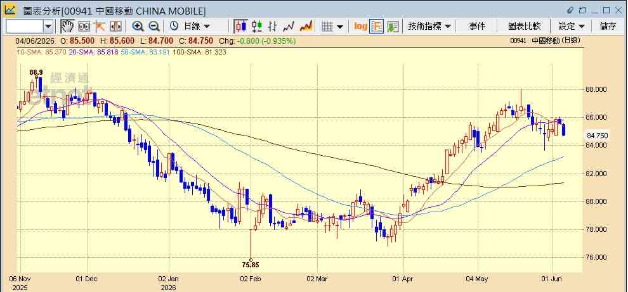Viewport: 628px width, 292px height.
Task: Toggle logarithmic scale (log)
Action: tap(360, 27)
